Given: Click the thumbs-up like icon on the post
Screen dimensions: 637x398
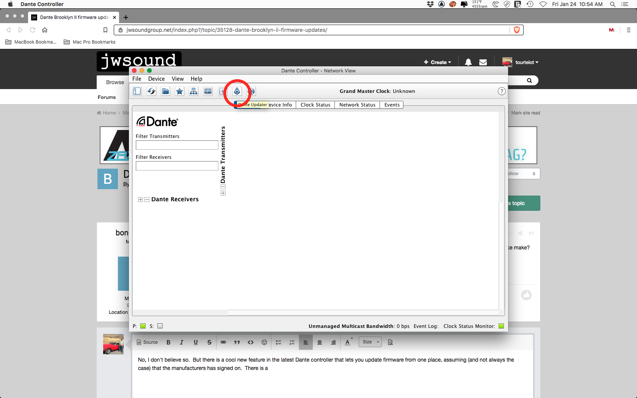Looking at the screenshot, I should tap(526, 295).
